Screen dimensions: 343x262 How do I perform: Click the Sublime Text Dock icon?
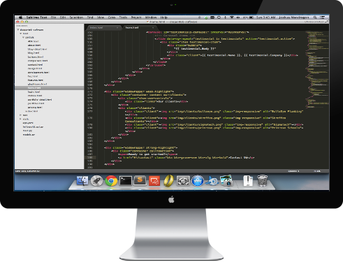(x=140, y=180)
